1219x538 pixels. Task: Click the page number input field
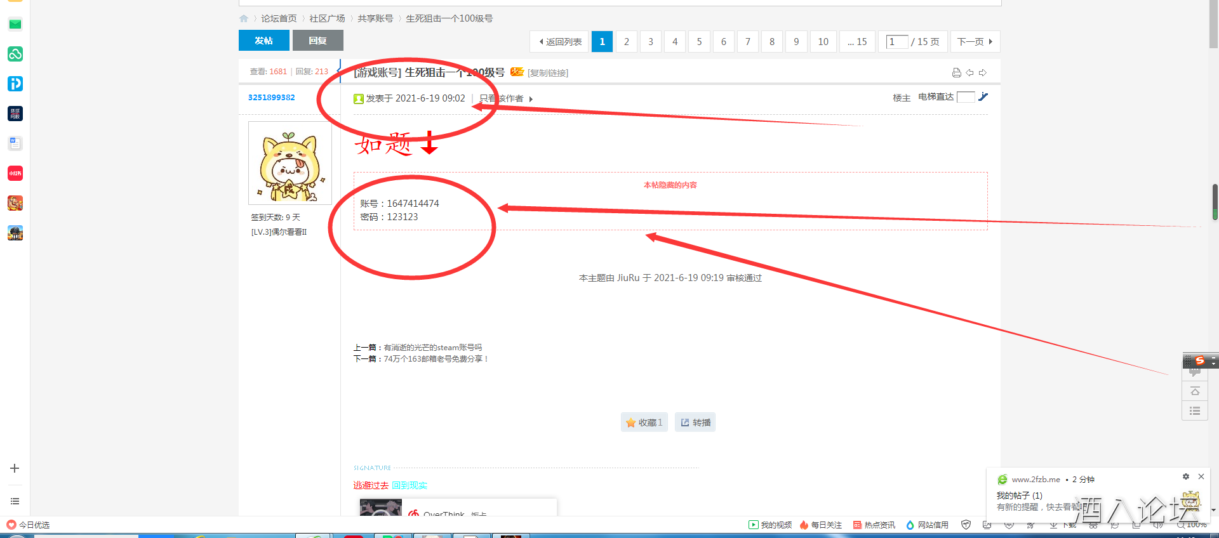(897, 42)
